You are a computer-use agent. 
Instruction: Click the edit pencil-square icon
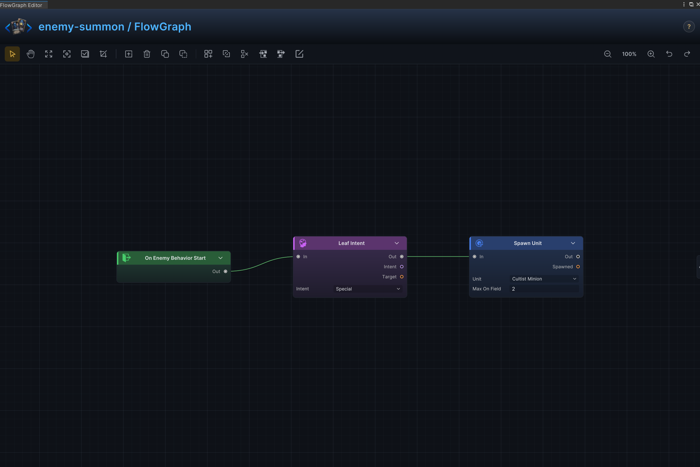coord(299,54)
